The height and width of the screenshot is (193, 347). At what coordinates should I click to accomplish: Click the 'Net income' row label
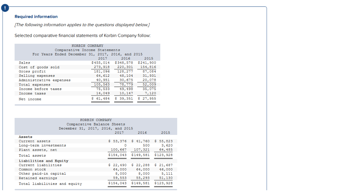click(x=30, y=99)
